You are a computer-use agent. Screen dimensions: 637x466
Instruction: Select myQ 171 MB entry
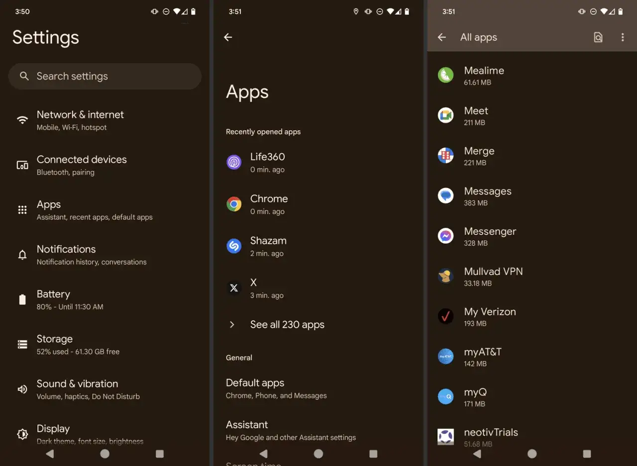click(x=532, y=396)
